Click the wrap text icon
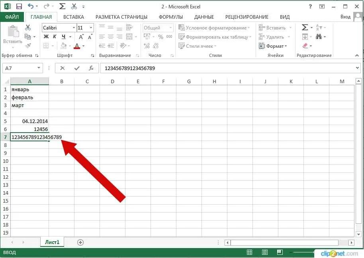The image size is (364, 258). pyautogui.click(x=129, y=27)
